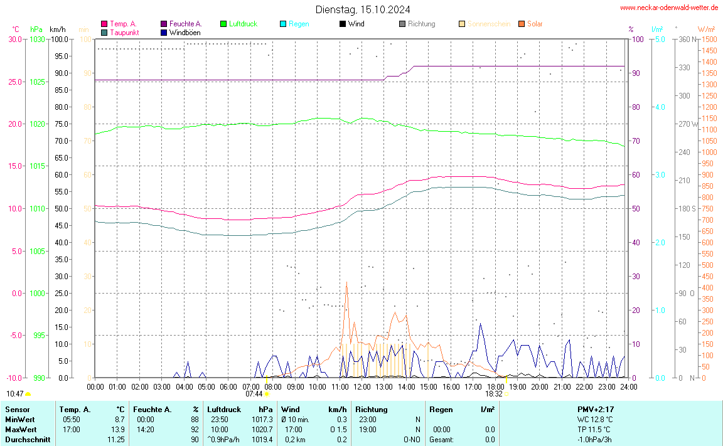Select the purple Feuchte A. legend marker
Viewport: 723px width, 446px height.
tap(164, 24)
